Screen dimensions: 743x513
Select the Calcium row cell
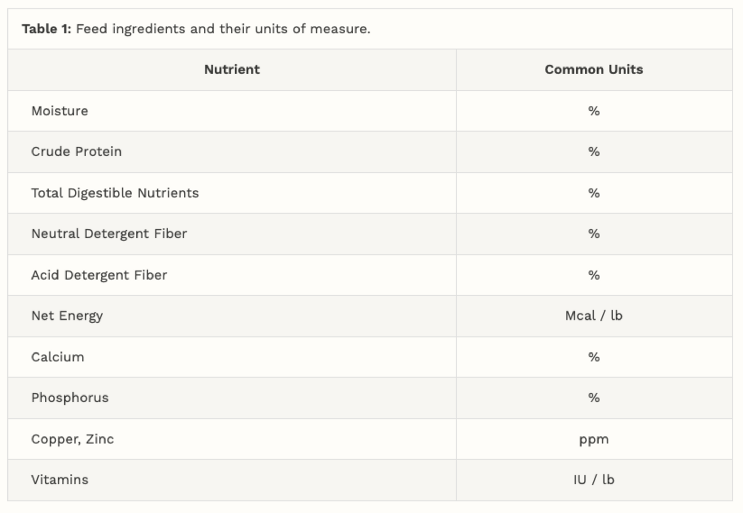click(58, 357)
